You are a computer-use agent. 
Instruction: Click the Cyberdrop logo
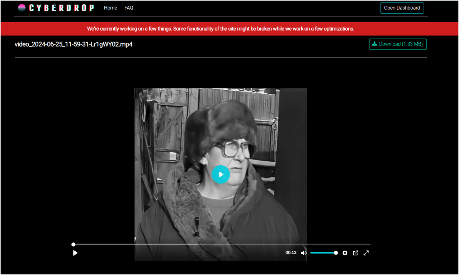[56, 8]
